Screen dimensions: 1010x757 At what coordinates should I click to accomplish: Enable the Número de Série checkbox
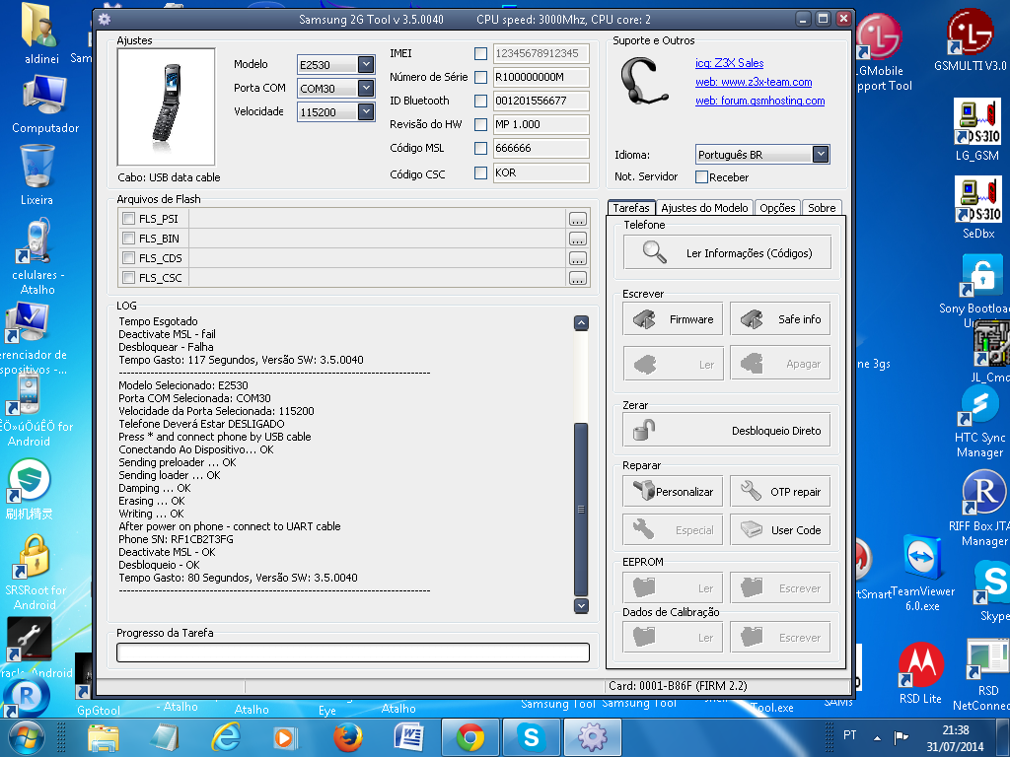pyautogui.click(x=480, y=77)
